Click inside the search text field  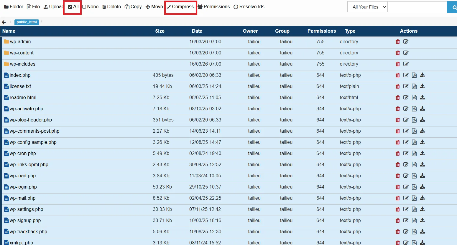(x=417, y=7)
